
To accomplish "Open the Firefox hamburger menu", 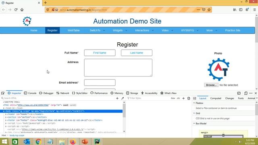I will pyautogui.click(x=254, y=10).
